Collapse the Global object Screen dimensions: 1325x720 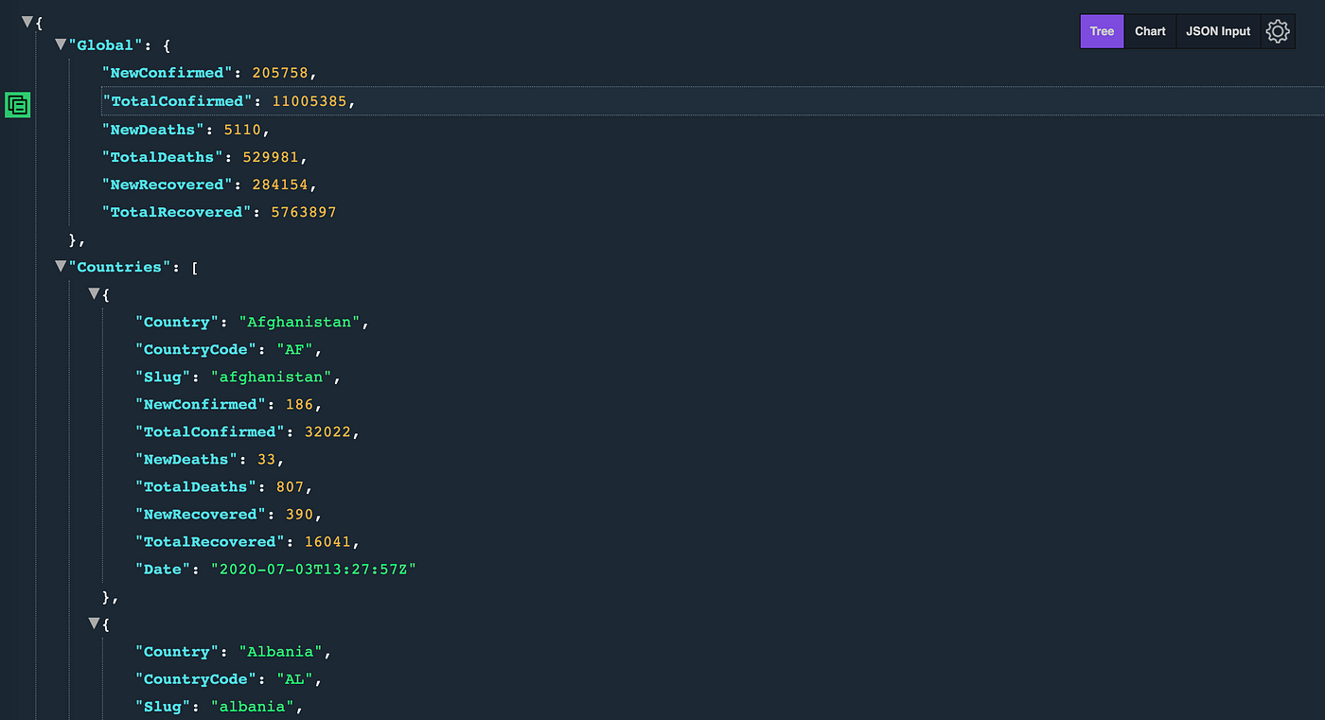[61, 44]
